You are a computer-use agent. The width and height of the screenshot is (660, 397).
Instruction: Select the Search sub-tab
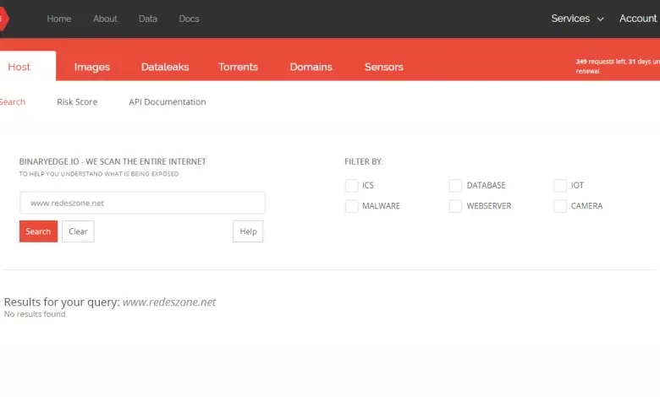[x=13, y=101]
